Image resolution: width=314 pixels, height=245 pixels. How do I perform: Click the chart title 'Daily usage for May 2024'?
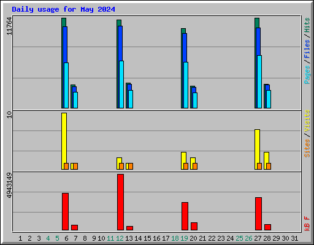[x=63, y=9]
